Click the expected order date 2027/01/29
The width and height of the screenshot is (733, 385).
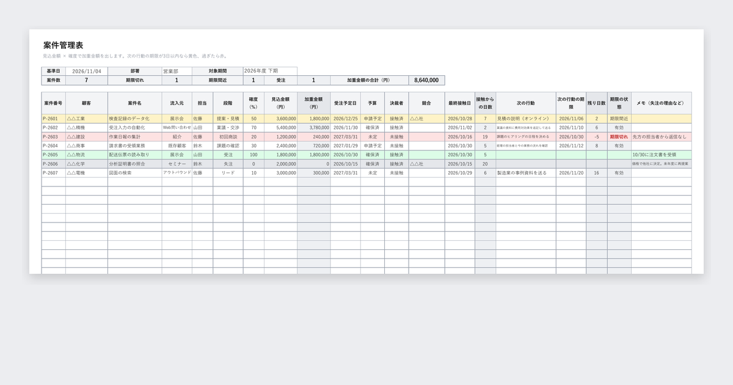(x=346, y=146)
